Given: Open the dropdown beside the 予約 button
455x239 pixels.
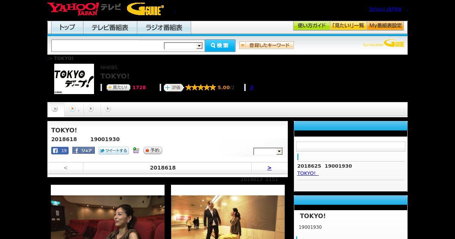Looking at the screenshot, I should click(x=268, y=151).
